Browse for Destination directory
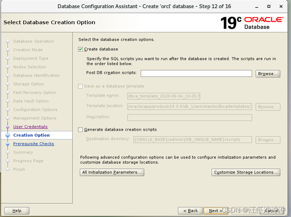The image size is (291, 217). coord(268,140)
